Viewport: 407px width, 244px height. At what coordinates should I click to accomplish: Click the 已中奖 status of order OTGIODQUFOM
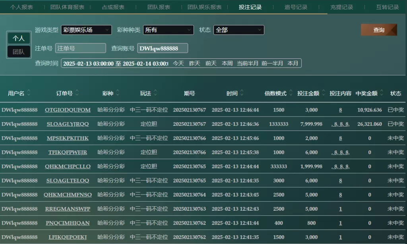pos(395,110)
